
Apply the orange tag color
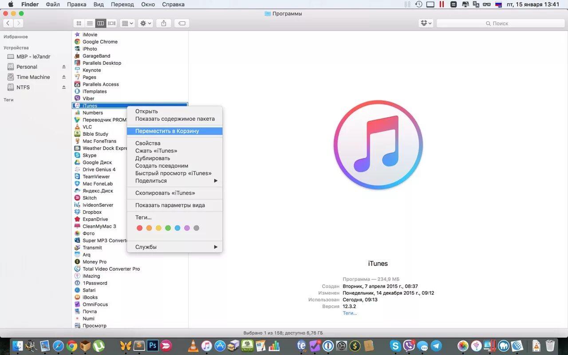click(x=149, y=228)
